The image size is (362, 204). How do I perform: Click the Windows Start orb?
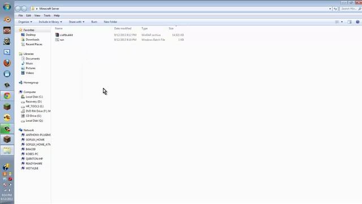(7, 7)
